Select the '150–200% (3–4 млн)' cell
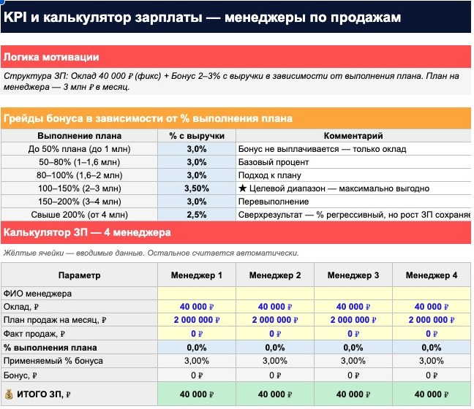This screenshot has height=409, width=474. (x=79, y=202)
